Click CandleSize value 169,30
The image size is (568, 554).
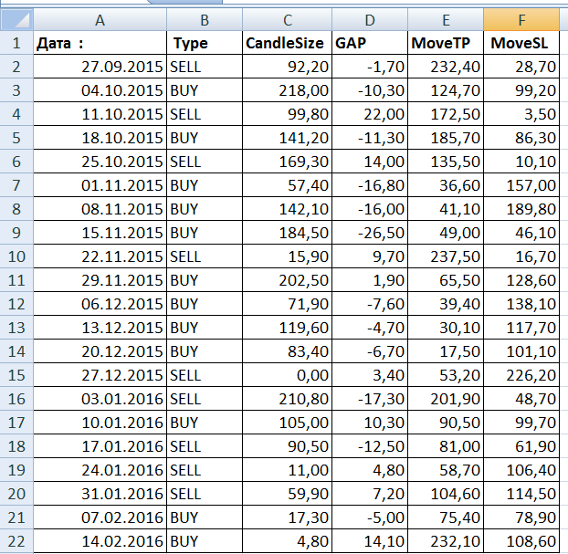click(x=287, y=162)
